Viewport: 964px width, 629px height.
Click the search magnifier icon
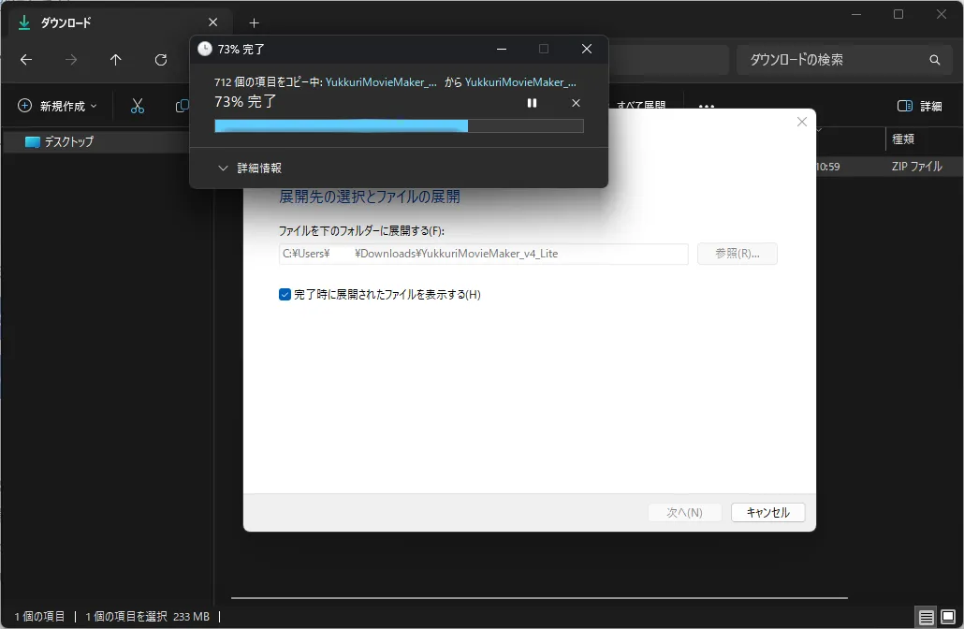pyautogui.click(x=934, y=60)
